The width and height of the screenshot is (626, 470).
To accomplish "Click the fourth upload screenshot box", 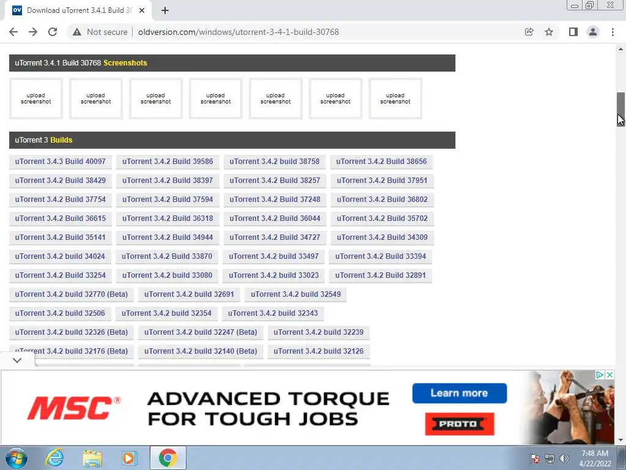I will [x=216, y=99].
